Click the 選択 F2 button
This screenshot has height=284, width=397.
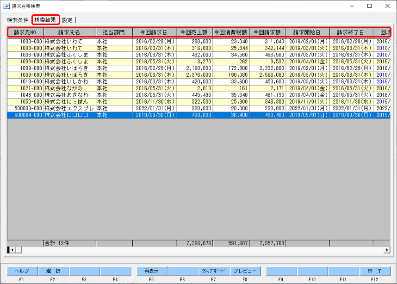[53, 271]
